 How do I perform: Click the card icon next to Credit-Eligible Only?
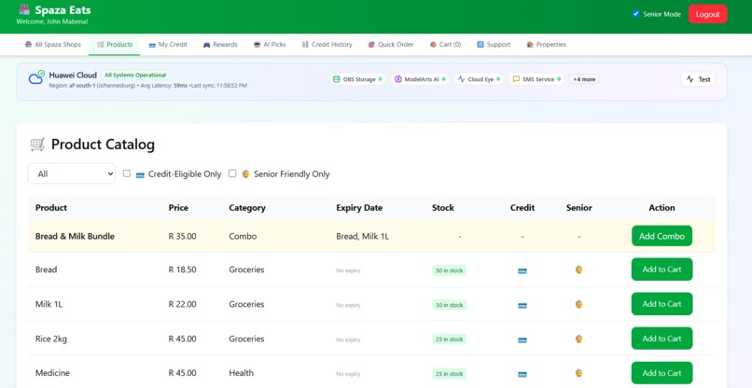point(140,175)
